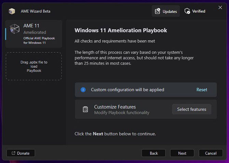Click the 'Customize Features' label
This screenshot has height=163, width=229.
115,107
